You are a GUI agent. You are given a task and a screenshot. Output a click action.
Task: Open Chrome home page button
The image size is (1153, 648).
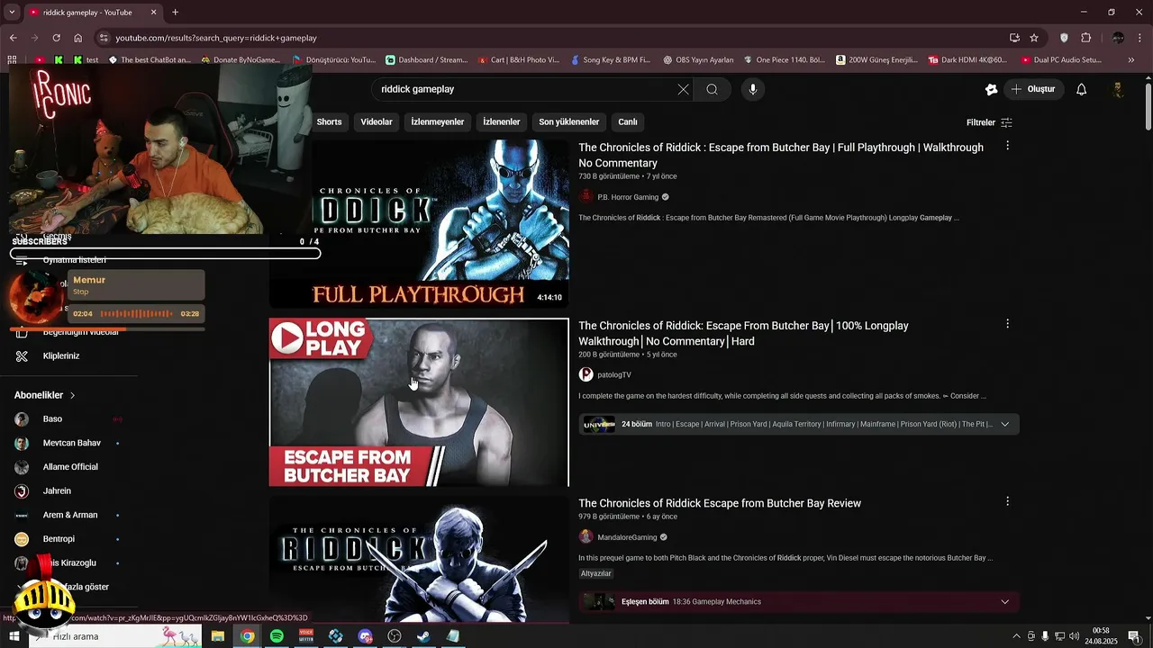coord(78,38)
